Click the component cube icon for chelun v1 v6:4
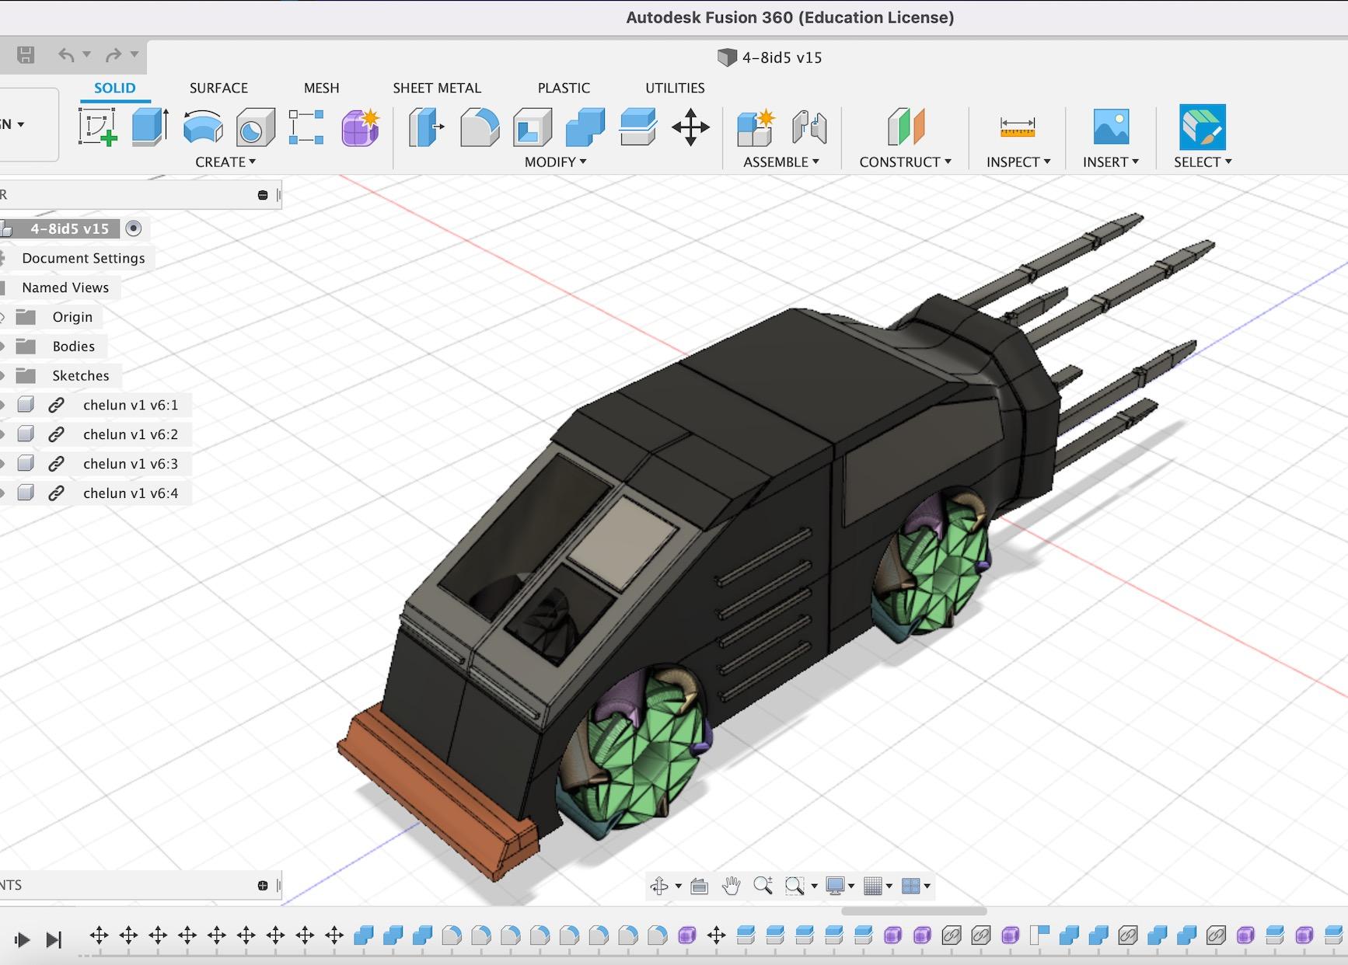1348x965 pixels. point(26,493)
